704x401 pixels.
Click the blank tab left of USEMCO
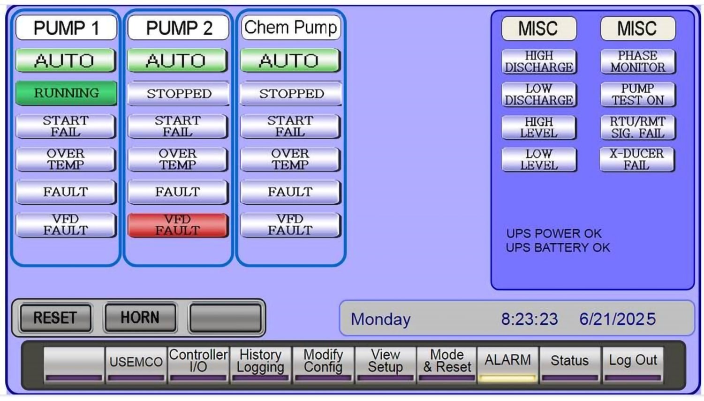coord(74,365)
